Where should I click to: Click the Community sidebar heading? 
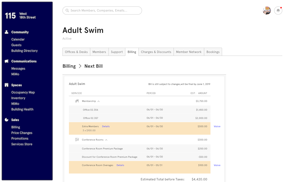pos(20,32)
